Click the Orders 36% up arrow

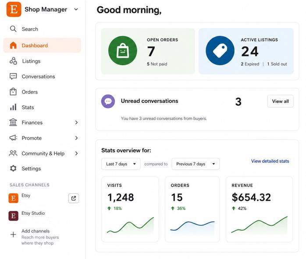pyautogui.click(x=173, y=208)
